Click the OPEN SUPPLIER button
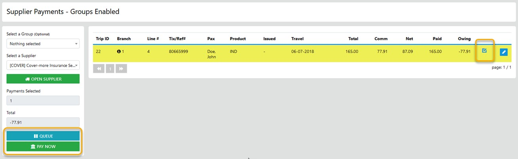 click(x=43, y=79)
